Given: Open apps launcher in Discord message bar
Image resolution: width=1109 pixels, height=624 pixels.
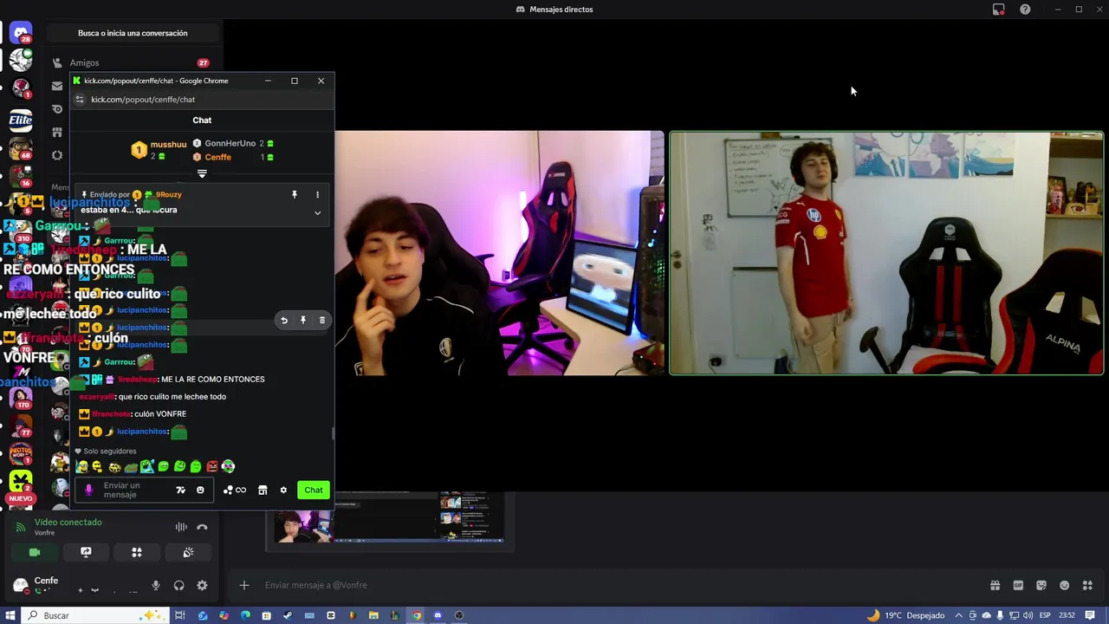Looking at the screenshot, I should point(1088,585).
